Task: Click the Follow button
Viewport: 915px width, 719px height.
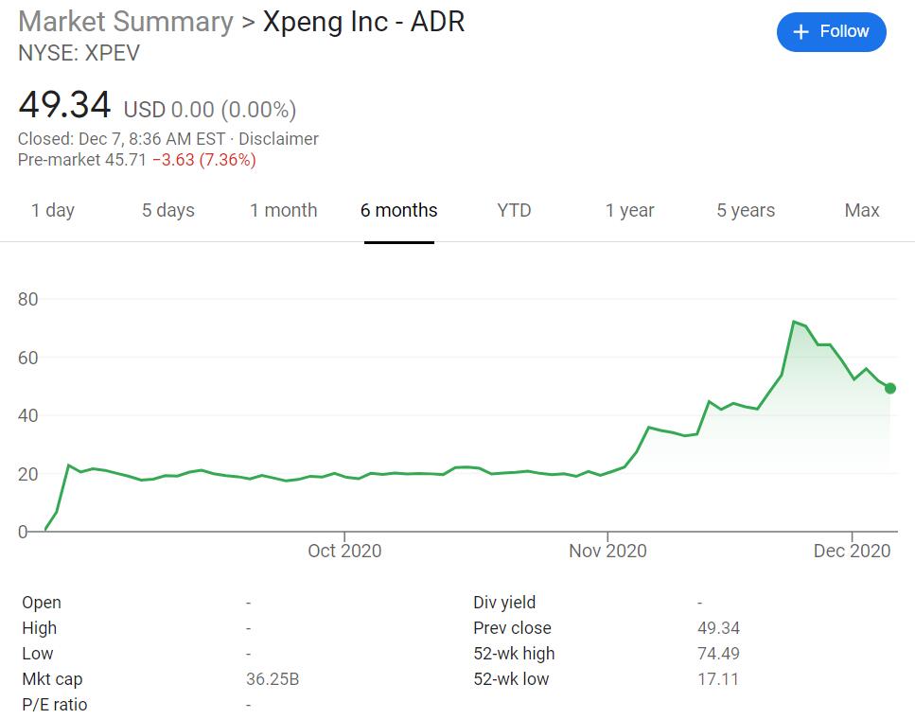Action: coord(831,32)
